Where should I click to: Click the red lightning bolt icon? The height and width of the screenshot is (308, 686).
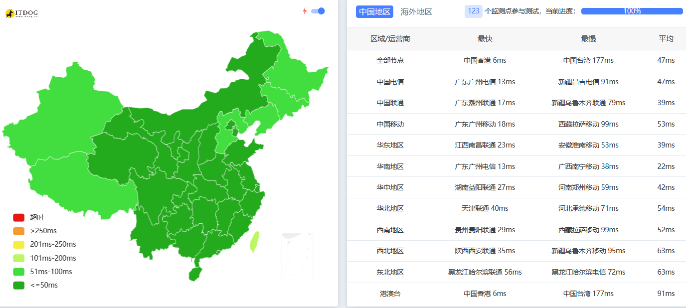(305, 11)
